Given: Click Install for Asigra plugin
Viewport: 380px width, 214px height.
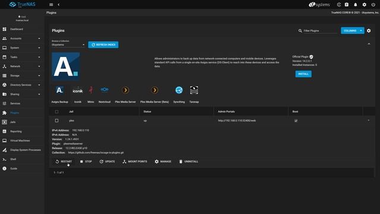Looking at the screenshot, I should [303, 74].
